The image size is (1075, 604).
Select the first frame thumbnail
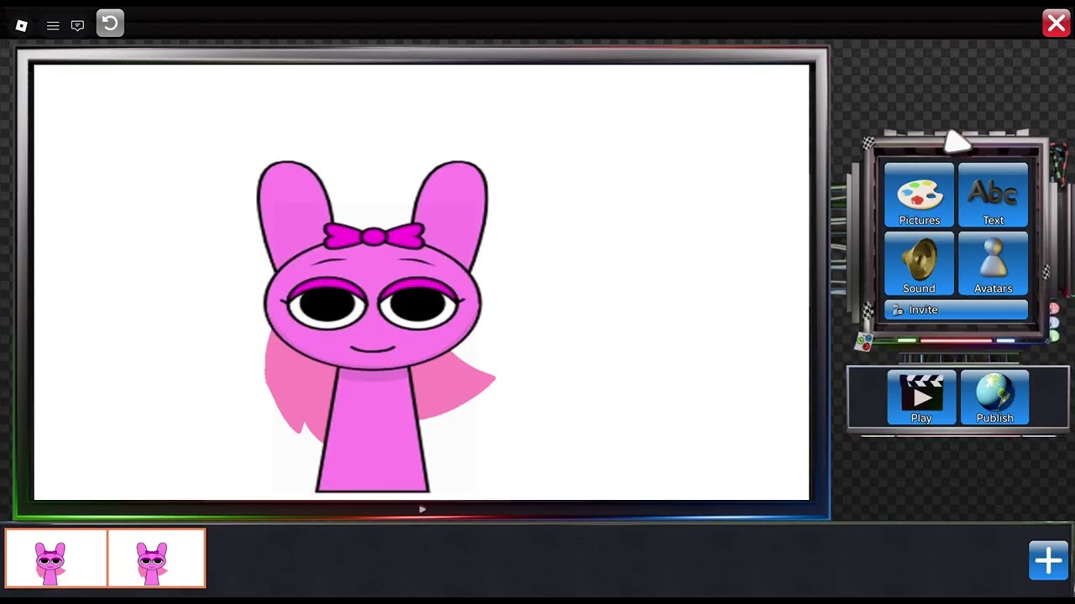pos(55,558)
